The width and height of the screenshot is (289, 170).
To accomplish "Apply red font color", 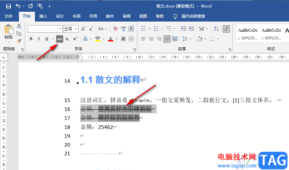I will pyautogui.click(x=111, y=39).
